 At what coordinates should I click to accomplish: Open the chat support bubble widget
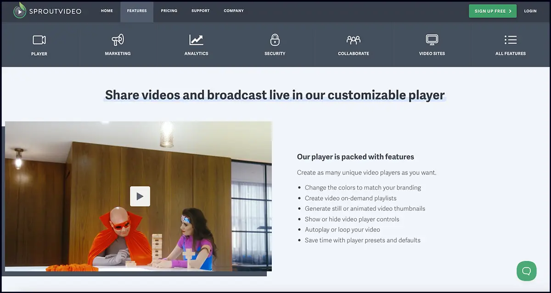click(526, 270)
